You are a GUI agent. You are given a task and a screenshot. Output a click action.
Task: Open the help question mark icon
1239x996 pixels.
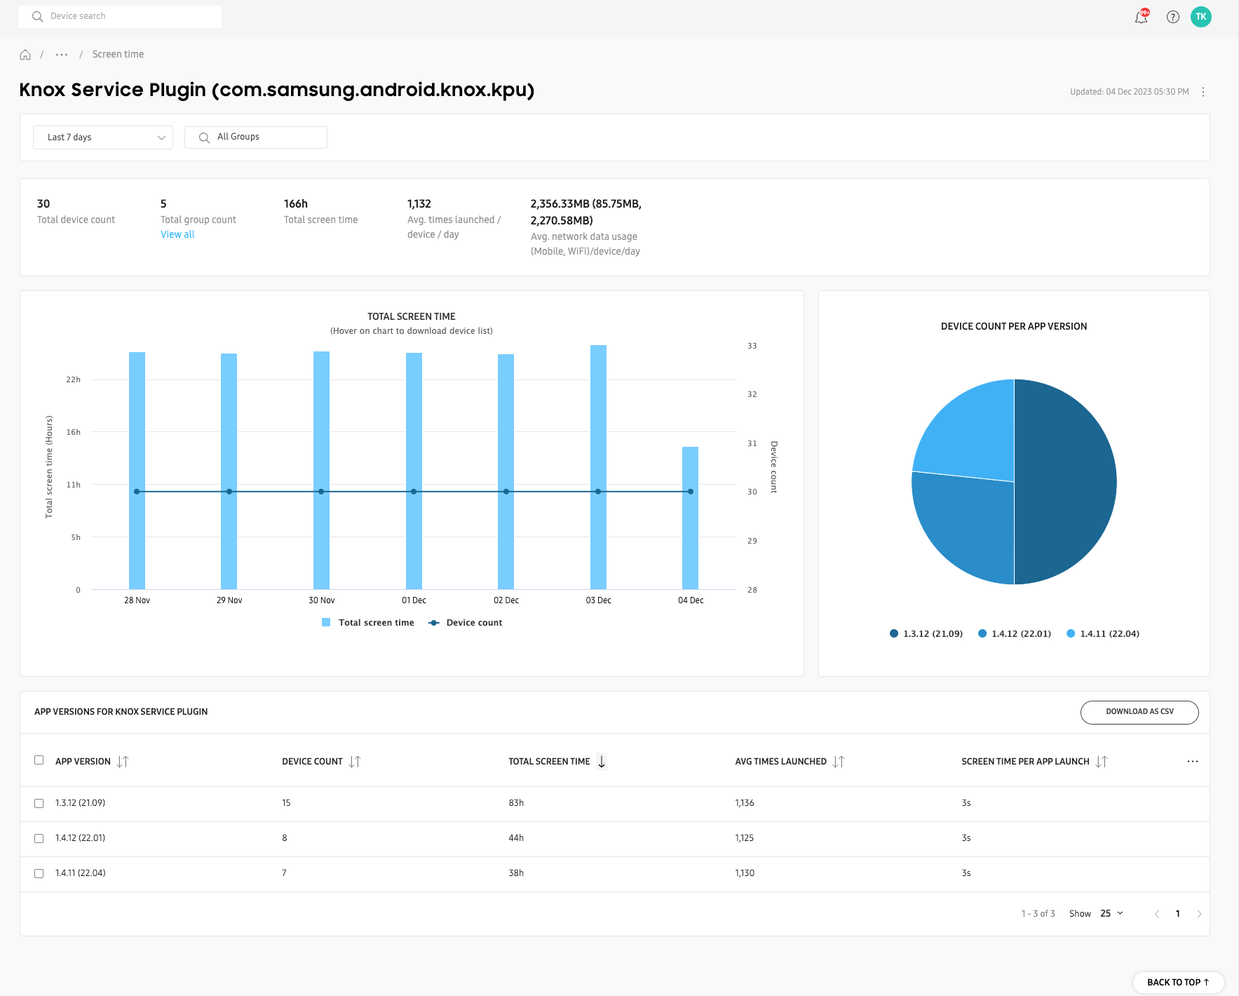pos(1173,17)
